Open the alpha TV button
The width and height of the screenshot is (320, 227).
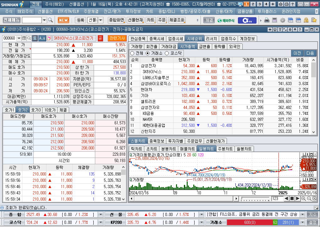247,20
